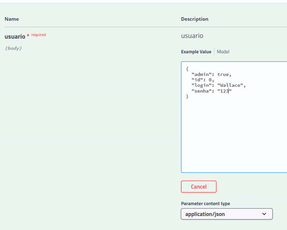
Task: Click the Name column header
Action: [12, 19]
